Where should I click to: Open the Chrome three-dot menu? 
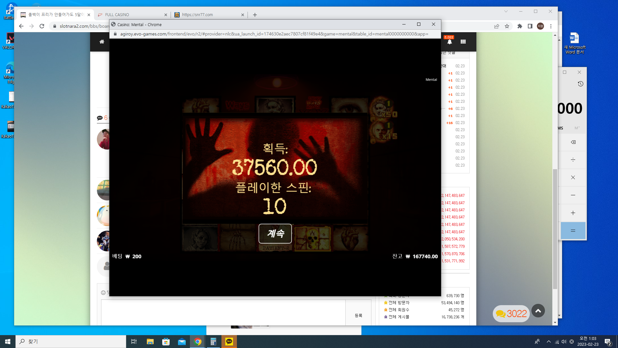[x=551, y=26]
